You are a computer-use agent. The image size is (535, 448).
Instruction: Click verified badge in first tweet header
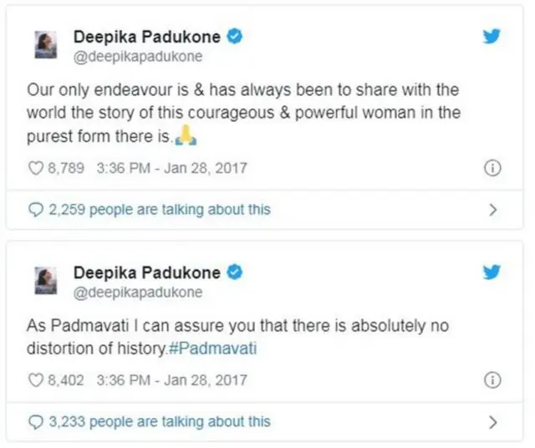point(237,36)
